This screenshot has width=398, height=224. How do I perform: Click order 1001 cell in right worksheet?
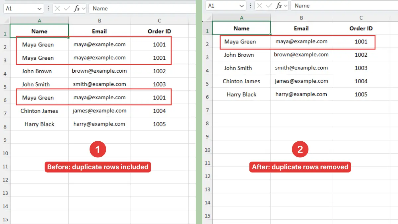pyautogui.click(x=361, y=41)
